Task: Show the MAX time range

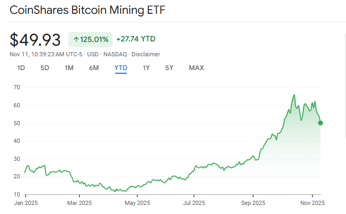Action: click(x=196, y=68)
